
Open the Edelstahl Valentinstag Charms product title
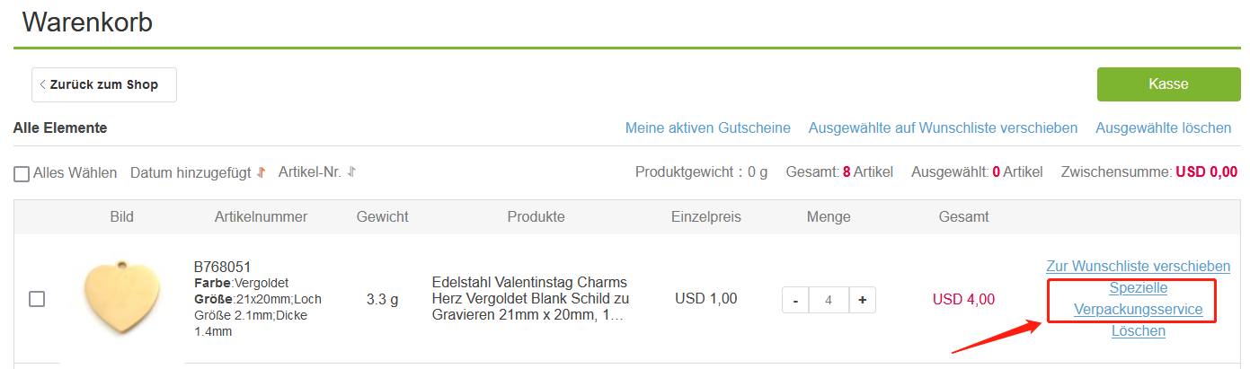[530, 299]
